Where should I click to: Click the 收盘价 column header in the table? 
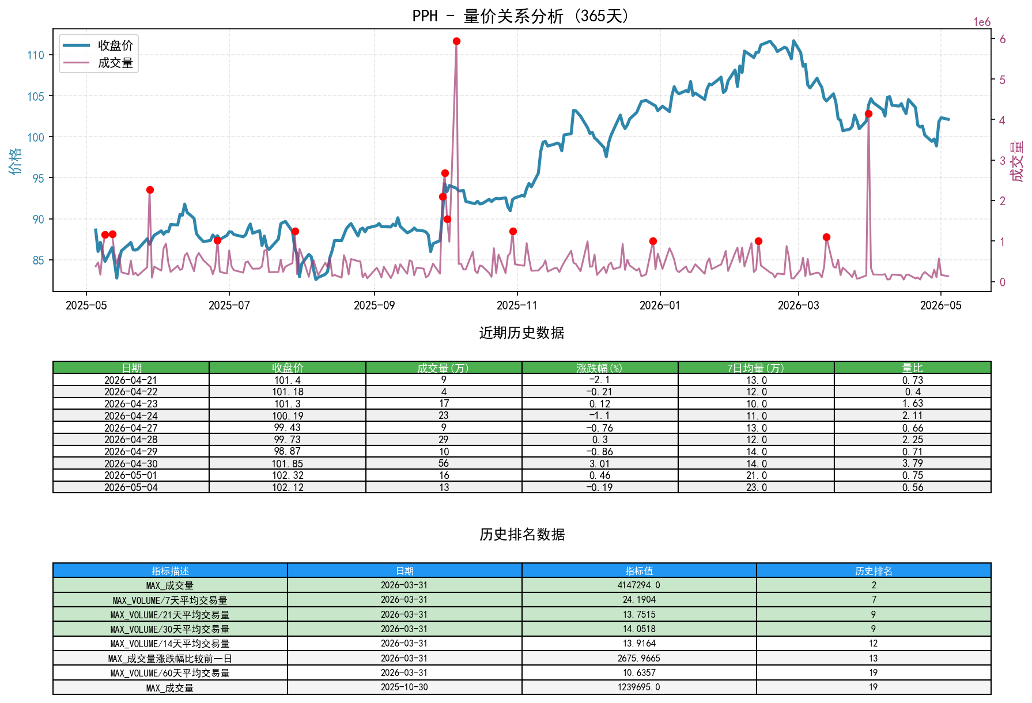(x=288, y=368)
